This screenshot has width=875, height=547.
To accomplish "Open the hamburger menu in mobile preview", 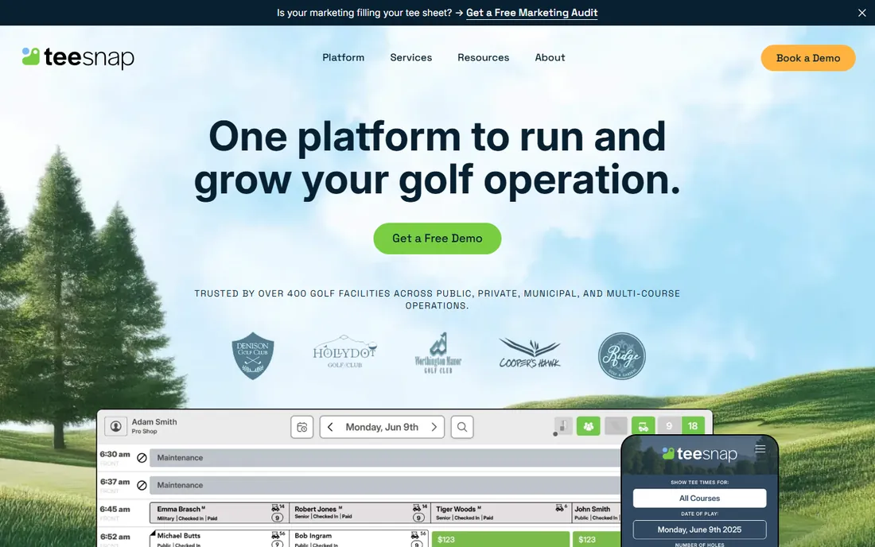I will click(x=760, y=449).
